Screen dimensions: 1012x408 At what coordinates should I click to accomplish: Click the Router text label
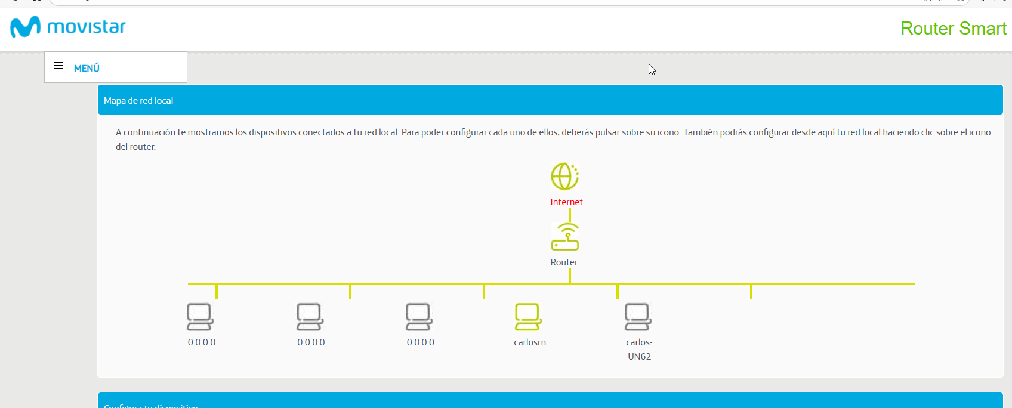[564, 262]
